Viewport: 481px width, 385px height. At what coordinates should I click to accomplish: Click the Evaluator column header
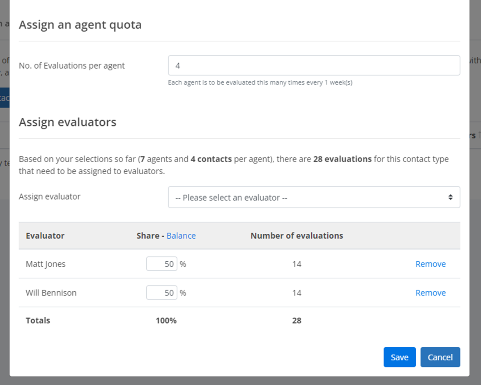click(x=45, y=235)
